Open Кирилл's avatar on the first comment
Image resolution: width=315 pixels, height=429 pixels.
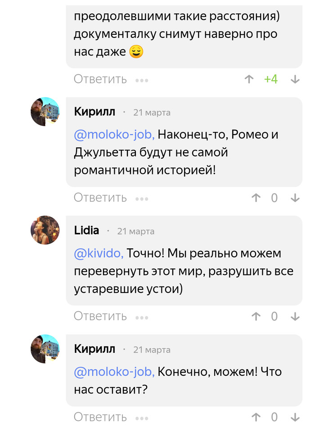coord(45,111)
